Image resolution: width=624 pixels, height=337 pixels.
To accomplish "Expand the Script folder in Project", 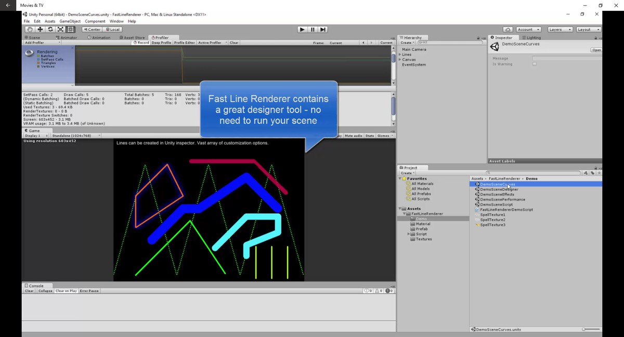I will pos(409,234).
